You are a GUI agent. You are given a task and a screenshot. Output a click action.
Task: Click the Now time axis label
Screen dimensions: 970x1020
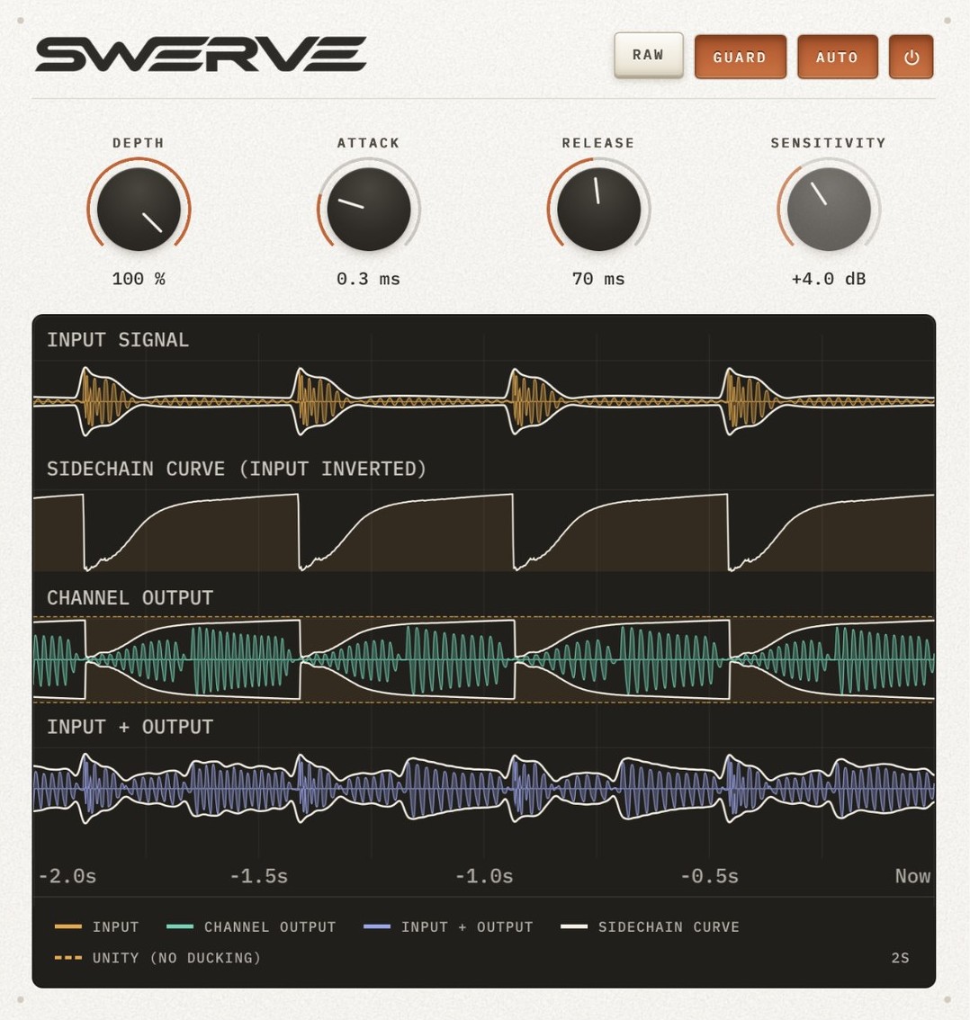(912, 876)
